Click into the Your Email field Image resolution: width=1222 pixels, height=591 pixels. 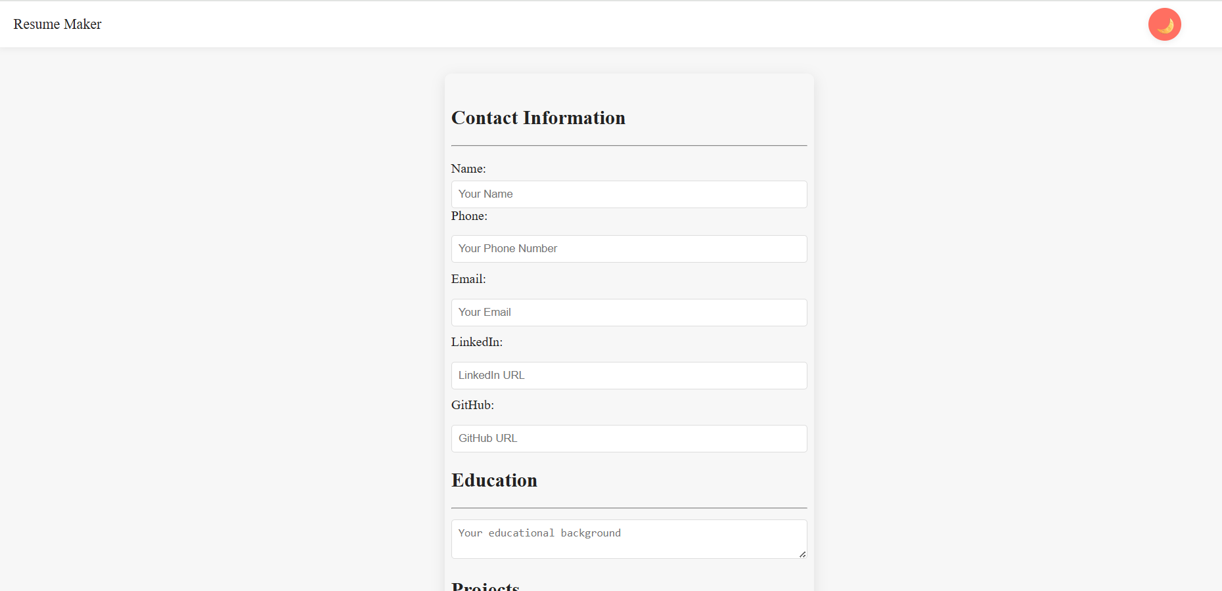pyautogui.click(x=629, y=313)
